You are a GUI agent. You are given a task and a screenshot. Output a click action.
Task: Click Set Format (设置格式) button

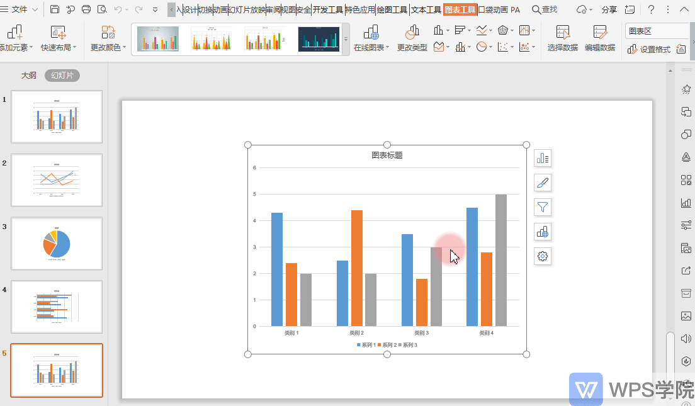pos(649,49)
